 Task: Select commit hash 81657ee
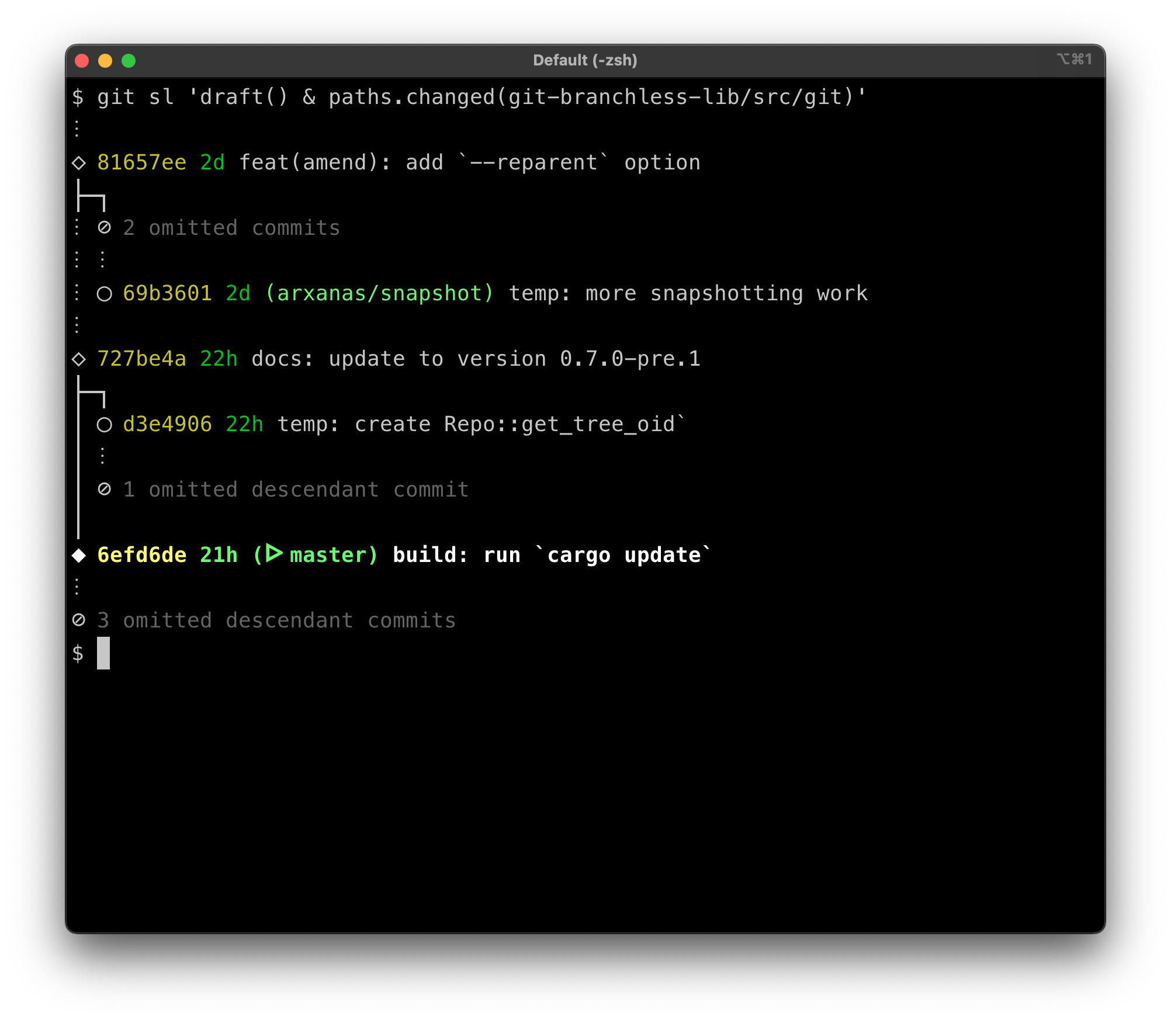pyautogui.click(x=142, y=162)
